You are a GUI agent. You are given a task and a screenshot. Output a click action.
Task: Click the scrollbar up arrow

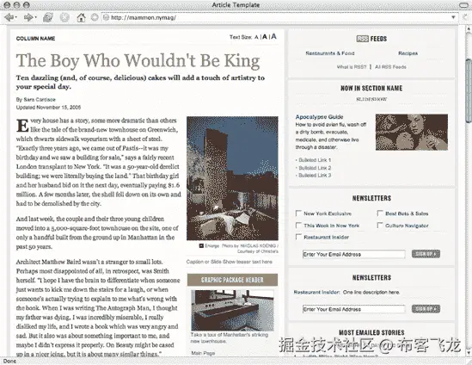[469, 29]
